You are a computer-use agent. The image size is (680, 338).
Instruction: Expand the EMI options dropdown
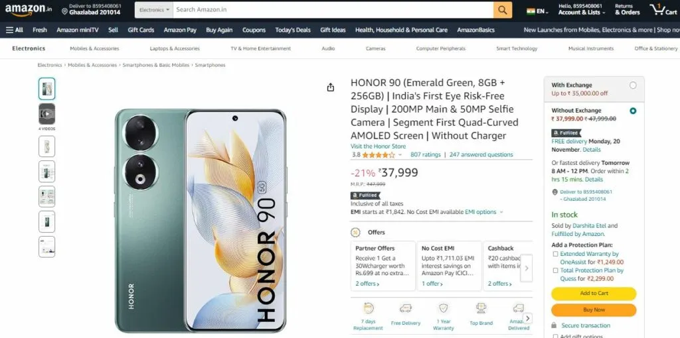click(484, 212)
